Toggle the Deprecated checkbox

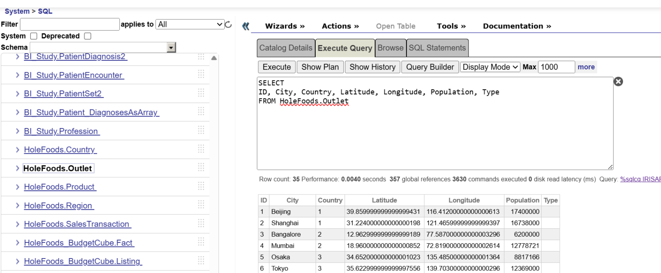88,36
